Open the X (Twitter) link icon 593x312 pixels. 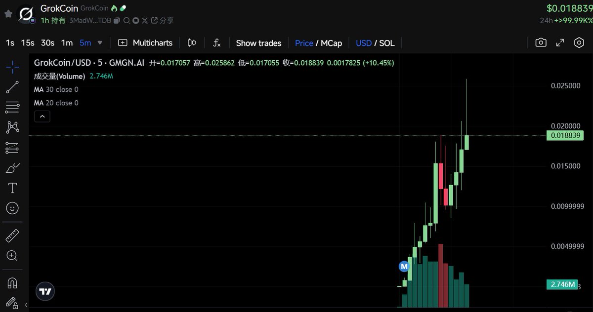145,21
